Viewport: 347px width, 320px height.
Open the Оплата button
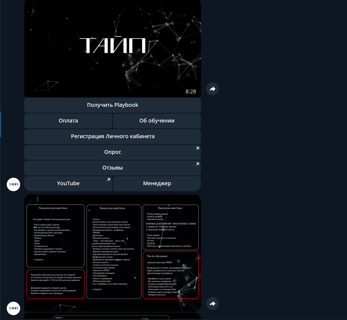pyautogui.click(x=68, y=121)
